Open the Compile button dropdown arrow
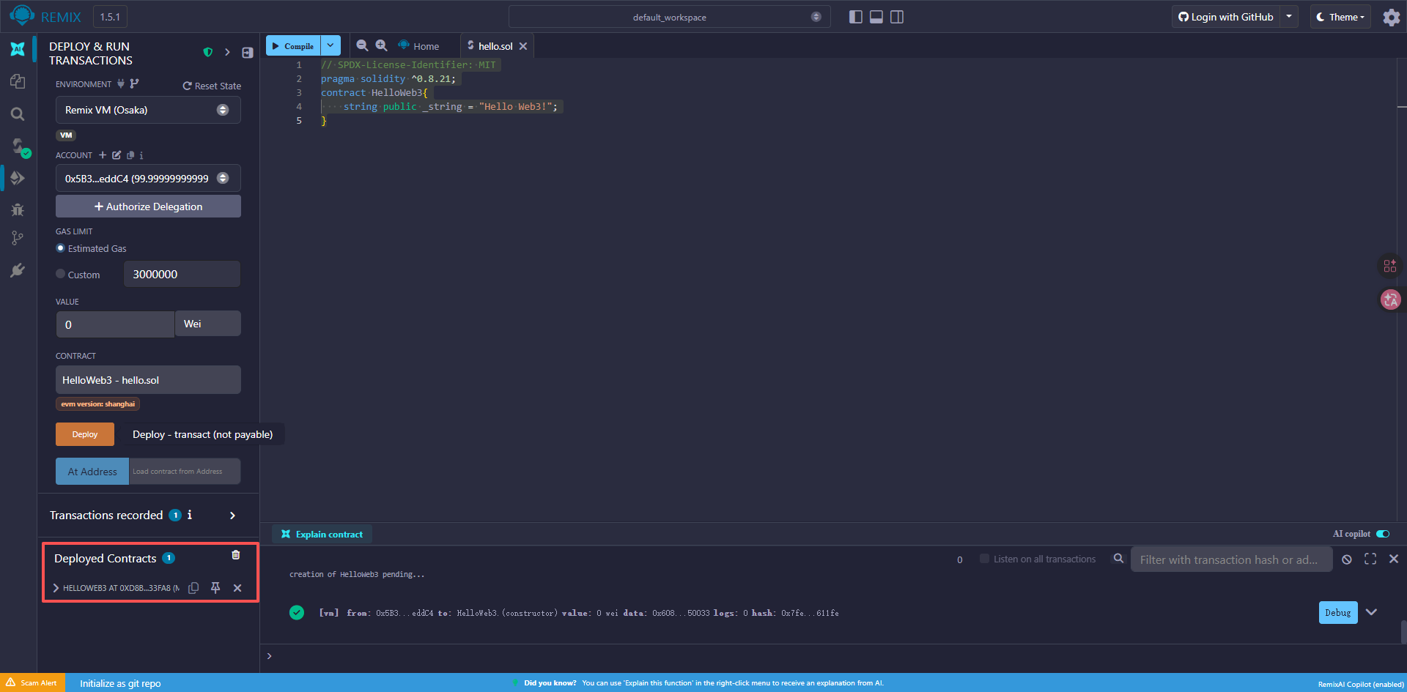 pos(330,45)
